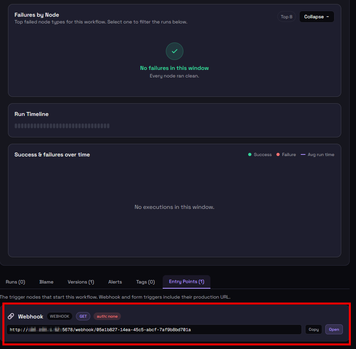
Task: Click the GET method badge
Action: pos(83,316)
